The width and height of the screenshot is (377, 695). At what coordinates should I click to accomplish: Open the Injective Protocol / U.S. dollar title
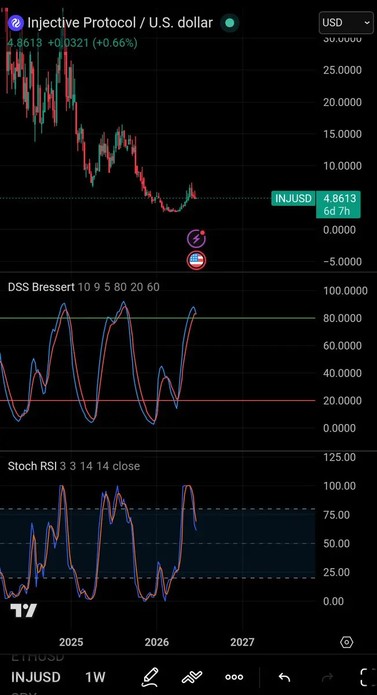(x=120, y=23)
